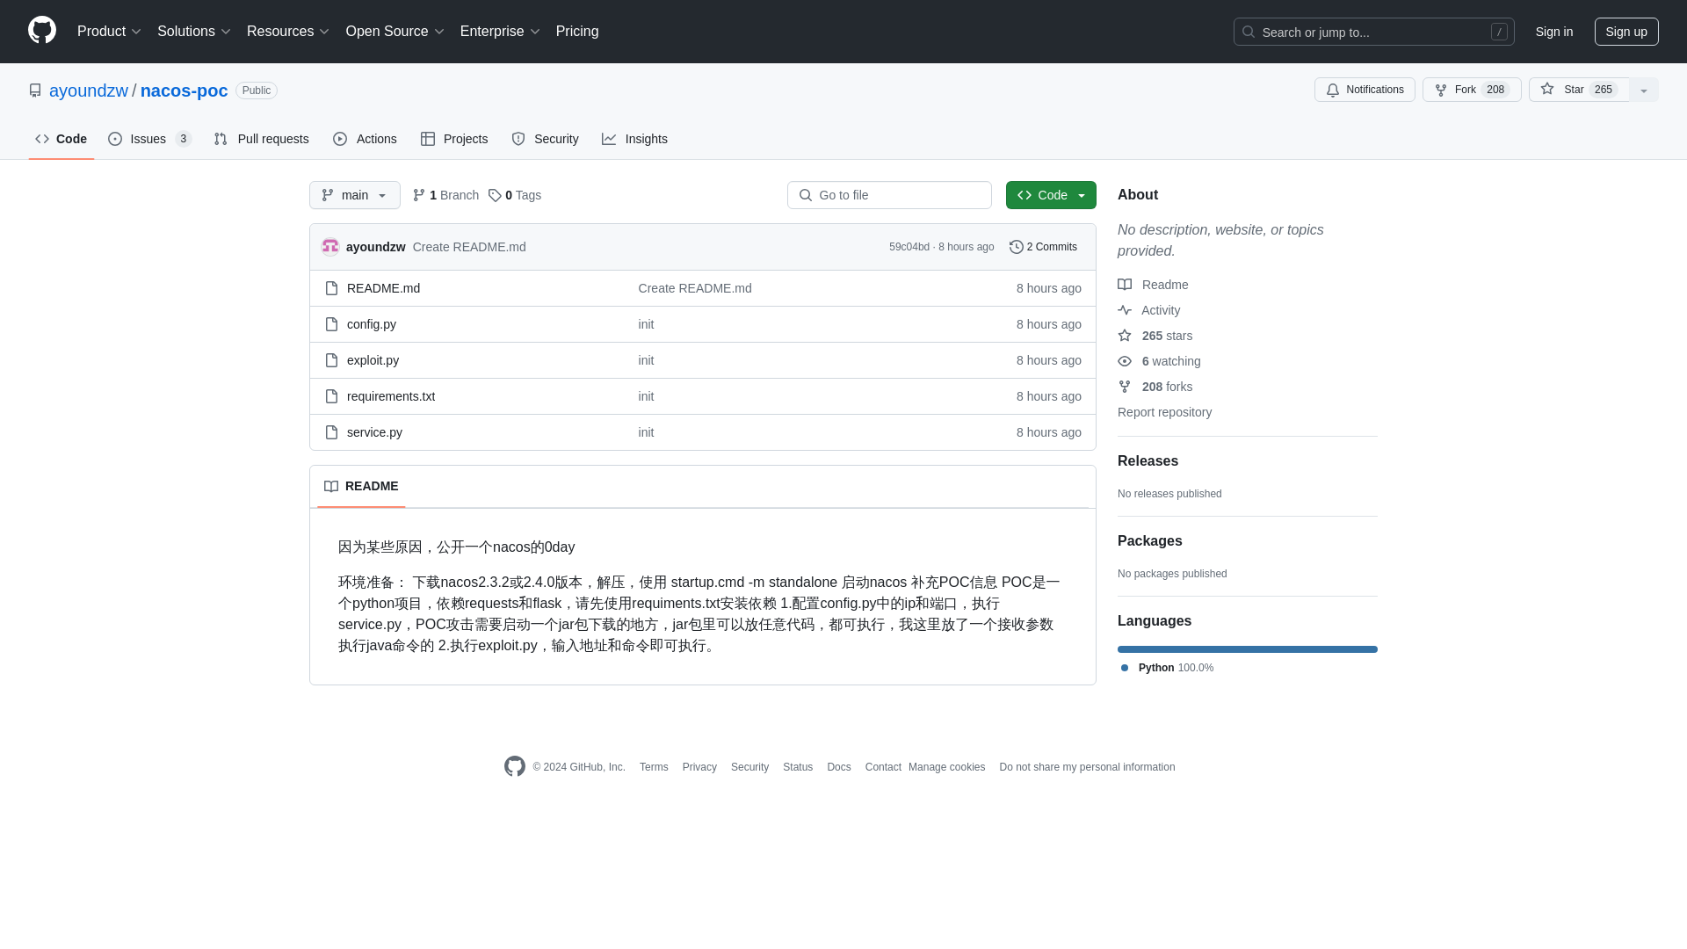Click the ayoundzw avatar in commit row
1687x949 pixels.
pyautogui.click(x=330, y=247)
